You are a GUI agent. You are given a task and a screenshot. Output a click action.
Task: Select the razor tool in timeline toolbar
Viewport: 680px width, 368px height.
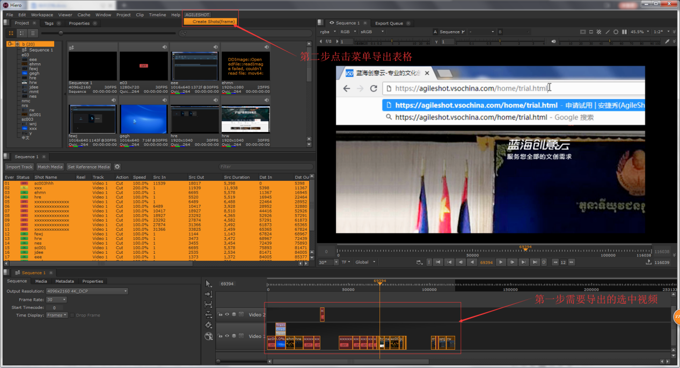click(209, 325)
